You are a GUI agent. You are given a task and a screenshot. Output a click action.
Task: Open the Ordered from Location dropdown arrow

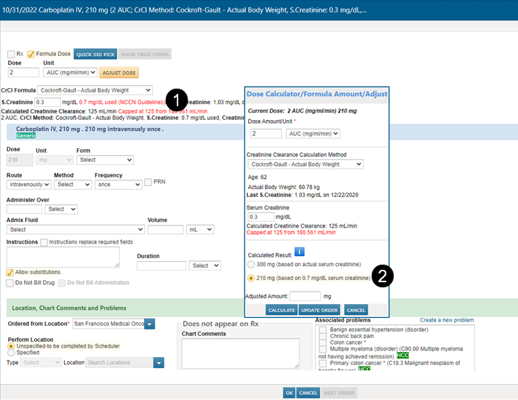150,324
